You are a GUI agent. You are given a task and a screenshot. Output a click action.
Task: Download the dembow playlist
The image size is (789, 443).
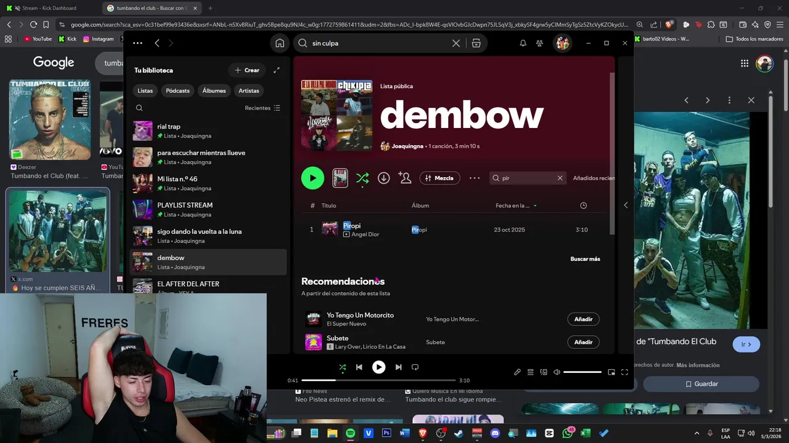pyautogui.click(x=383, y=178)
